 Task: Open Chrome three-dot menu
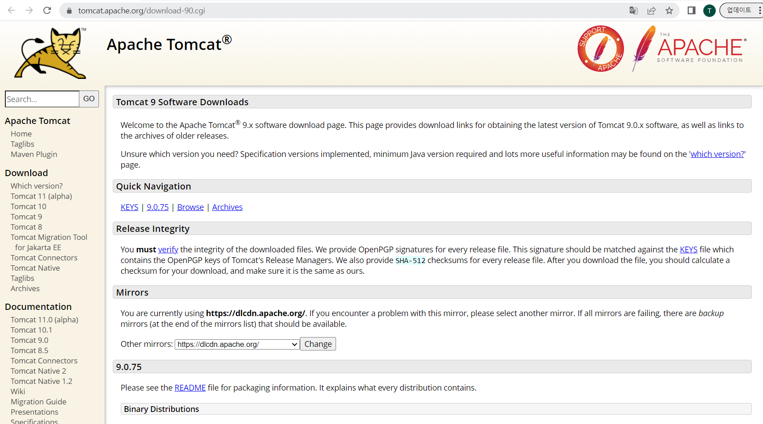point(759,10)
